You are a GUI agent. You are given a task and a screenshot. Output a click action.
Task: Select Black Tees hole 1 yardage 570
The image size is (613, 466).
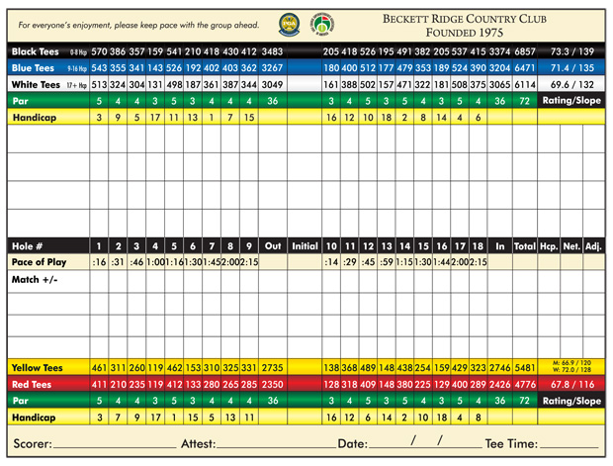(99, 51)
